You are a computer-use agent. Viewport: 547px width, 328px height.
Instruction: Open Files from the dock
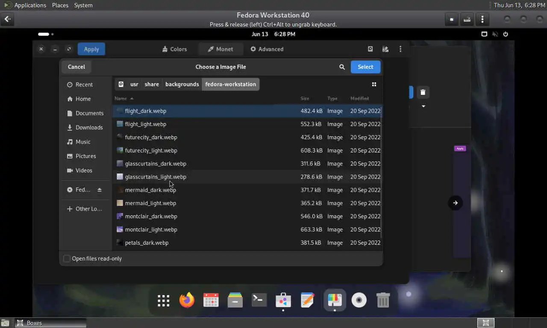(235, 300)
